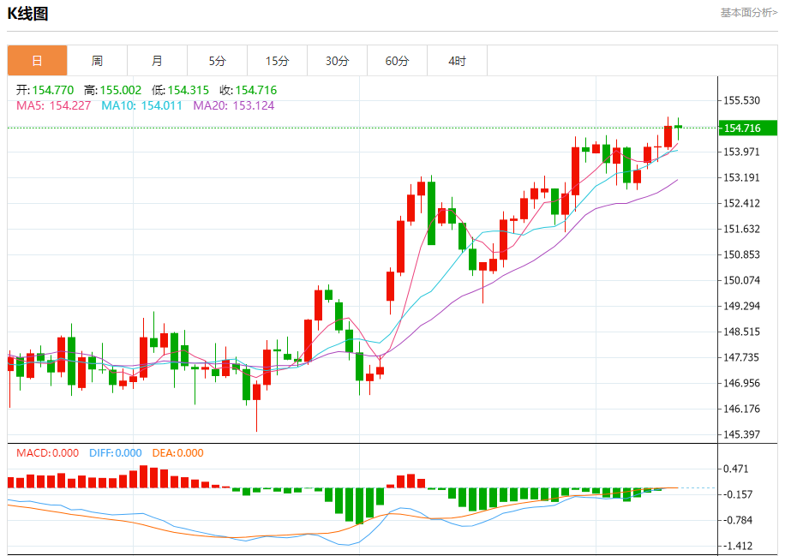Click the 153.191 price axis label
This screenshot has height=556, width=785.
tap(741, 177)
